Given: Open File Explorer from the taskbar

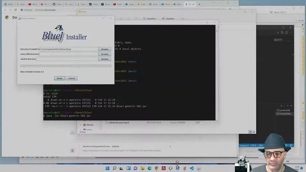Looking at the screenshot, I should 142,168.
